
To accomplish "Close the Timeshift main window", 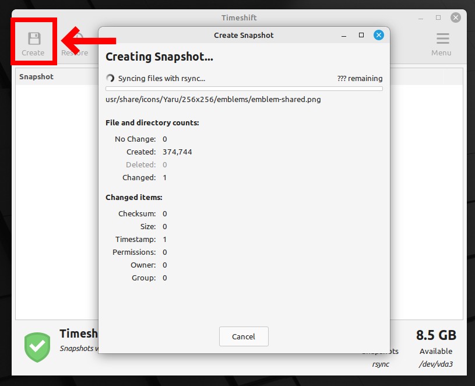I will point(455,17).
